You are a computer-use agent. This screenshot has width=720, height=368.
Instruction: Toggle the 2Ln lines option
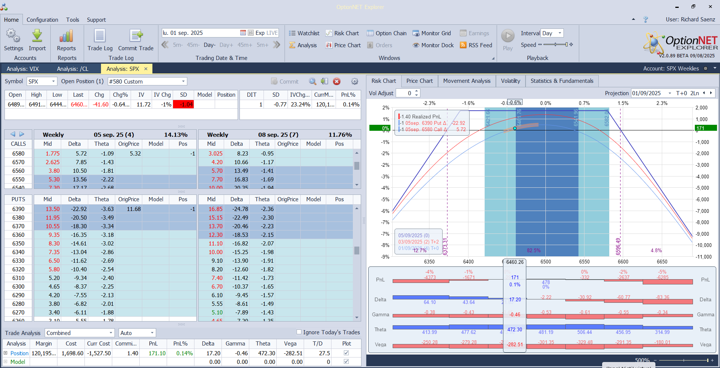click(x=694, y=93)
